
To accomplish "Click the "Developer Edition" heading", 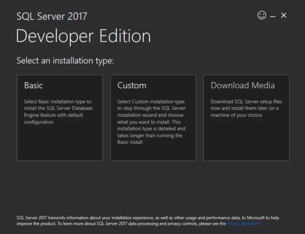I will point(83,36).
